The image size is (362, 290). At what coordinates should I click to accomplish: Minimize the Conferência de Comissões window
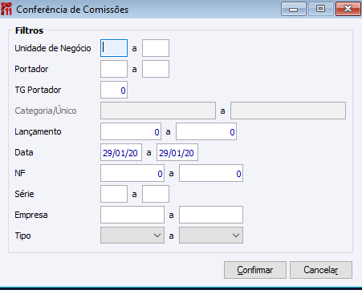[294, 9]
